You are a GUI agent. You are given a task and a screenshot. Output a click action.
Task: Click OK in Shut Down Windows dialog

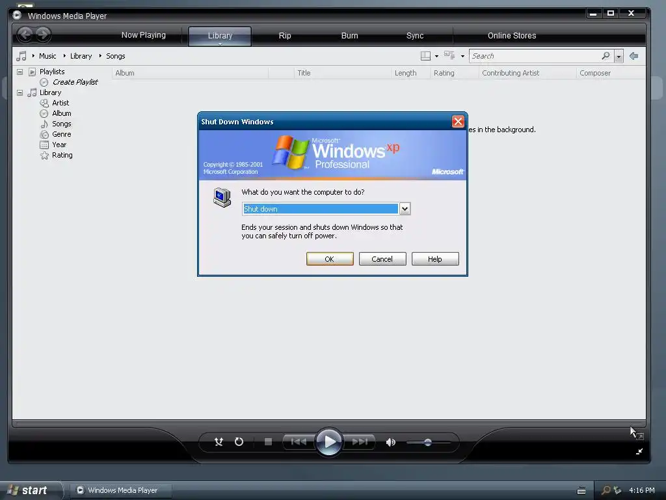(330, 259)
